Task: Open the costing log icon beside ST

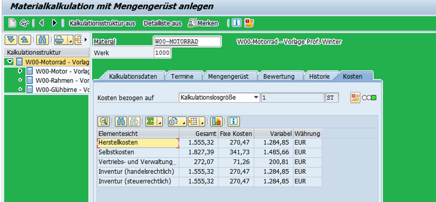Action: coord(355,98)
